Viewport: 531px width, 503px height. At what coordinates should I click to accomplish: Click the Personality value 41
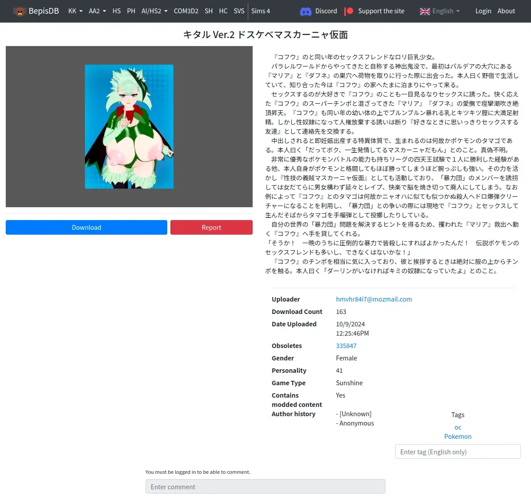(x=339, y=371)
